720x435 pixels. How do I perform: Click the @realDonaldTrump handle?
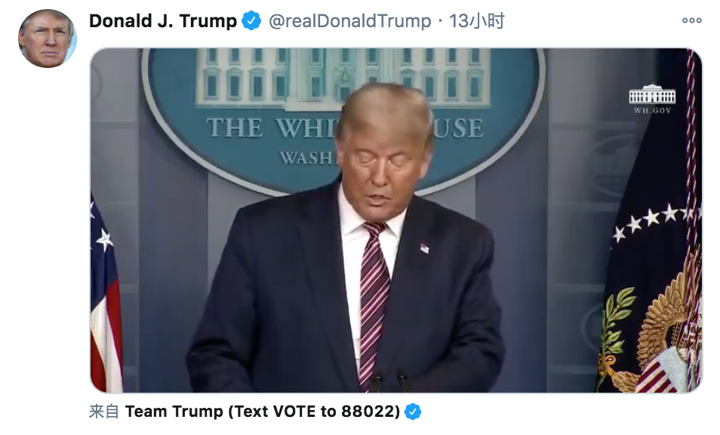(x=349, y=20)
